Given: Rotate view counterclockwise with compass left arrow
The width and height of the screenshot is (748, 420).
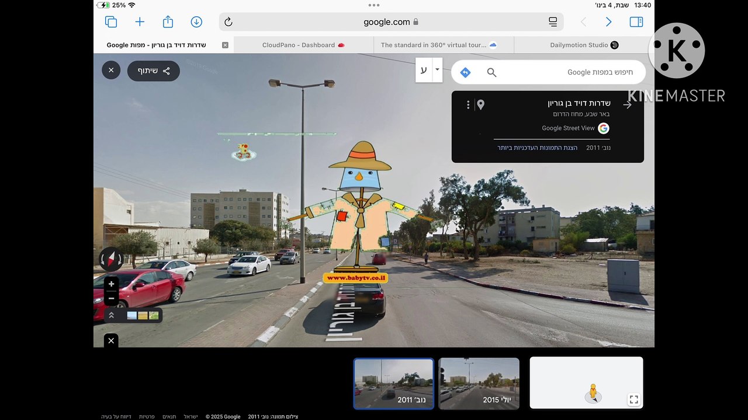Looking at the screenshot, I should (102, 258).
